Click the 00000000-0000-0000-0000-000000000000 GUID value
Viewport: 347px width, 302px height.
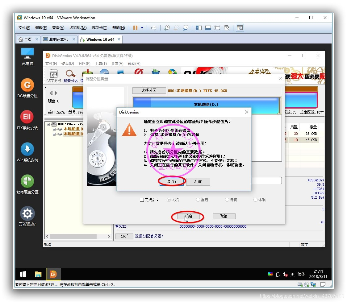(x=213, y=226)
